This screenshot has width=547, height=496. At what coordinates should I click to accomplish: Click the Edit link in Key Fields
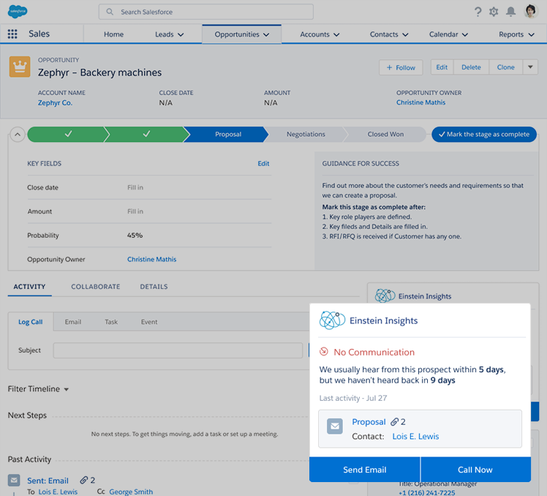click(263, 163)
